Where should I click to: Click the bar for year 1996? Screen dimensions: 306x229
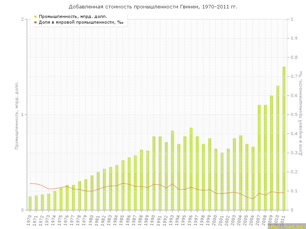point(191,169)
